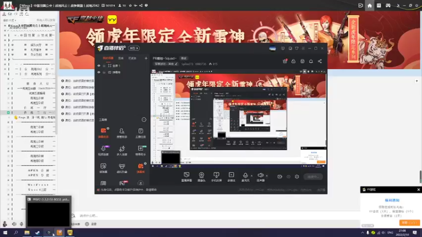
Task: Click the green checkbox on the highlighted channel row
Action: pos(8,113)
